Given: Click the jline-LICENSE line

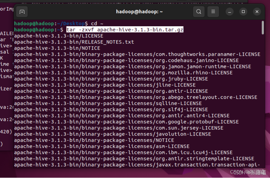Looking at the screenshot, I should pyautogui.click(x=105, y=85).
